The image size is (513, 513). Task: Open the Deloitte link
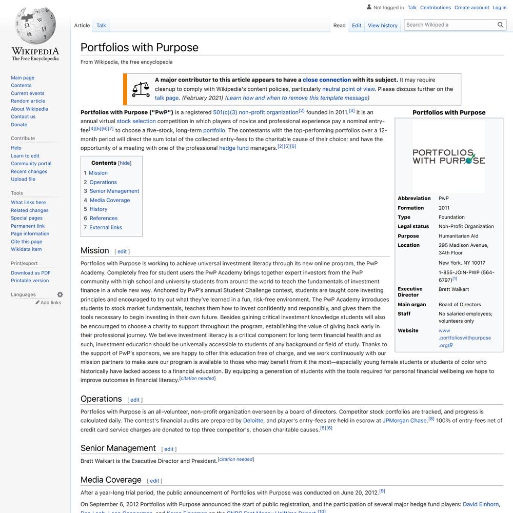pos(253,421)
